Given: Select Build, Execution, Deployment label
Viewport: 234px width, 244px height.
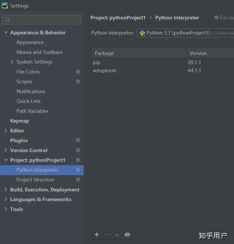Looking at the screenshot, I should pos(45,190).
